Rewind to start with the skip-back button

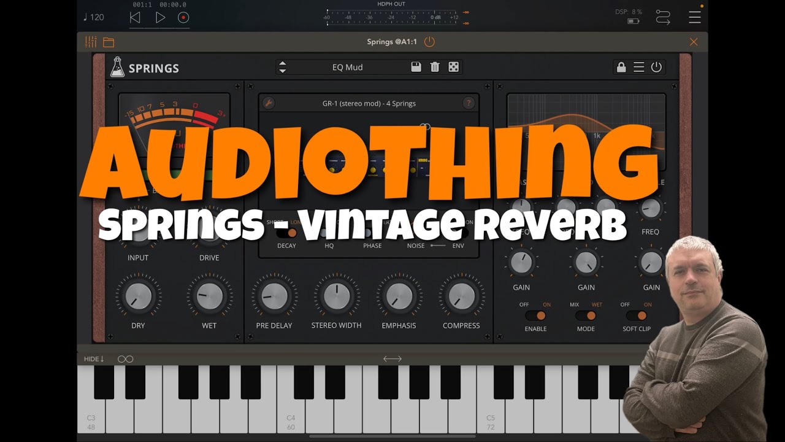coord(135,18)
